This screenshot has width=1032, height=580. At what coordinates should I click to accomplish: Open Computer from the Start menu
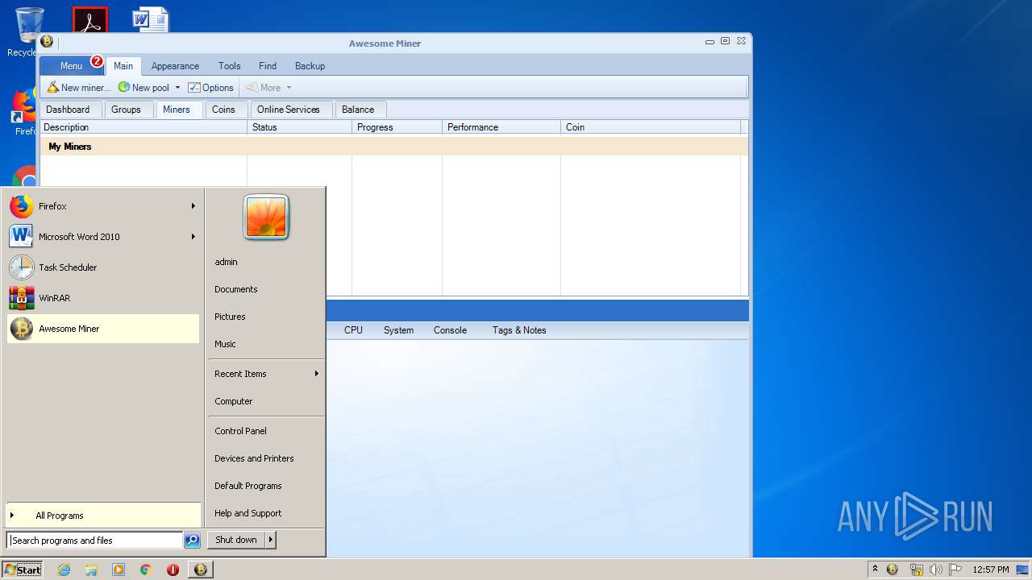(x=266, y=401)
